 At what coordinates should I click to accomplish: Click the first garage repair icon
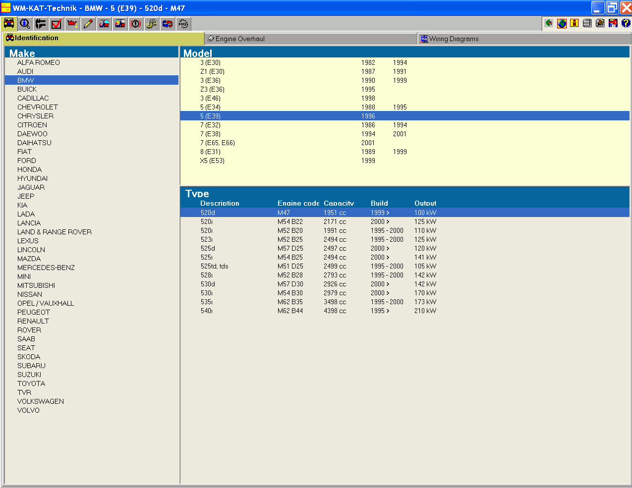(104, 23)
